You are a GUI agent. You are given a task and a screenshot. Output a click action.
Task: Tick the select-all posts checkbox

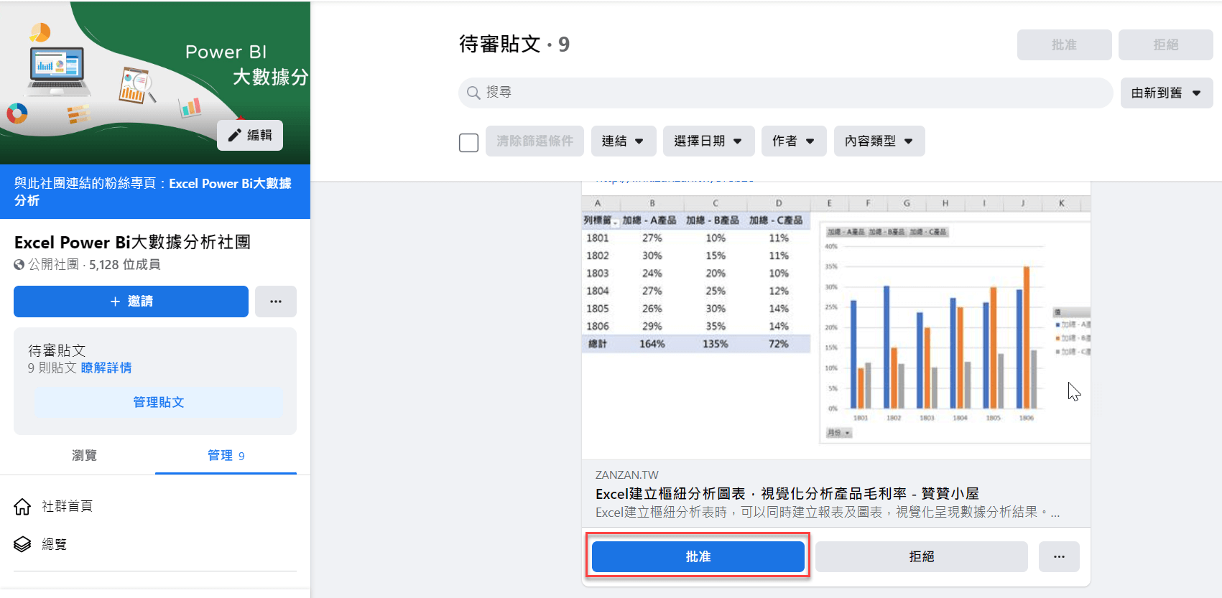468,142
